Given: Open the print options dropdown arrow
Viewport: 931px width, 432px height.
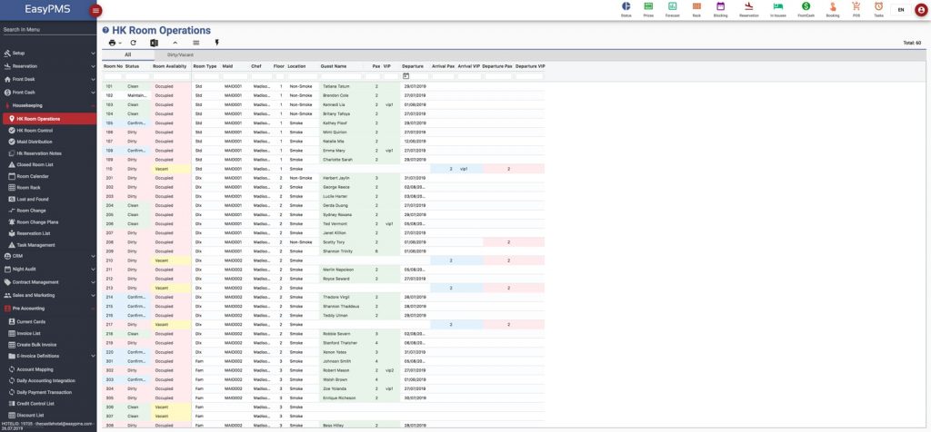Looking at the screenshot, I should point(119,44).
